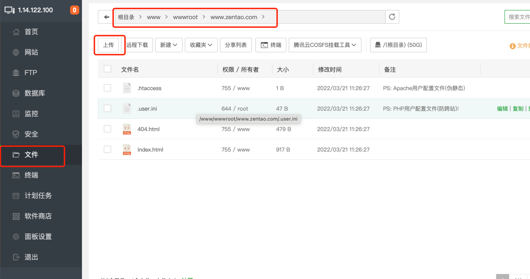This screenshot has height=279, width=530.
Task: Open 软件商店 in the sidebar
Action: click(x=38, y=216)
